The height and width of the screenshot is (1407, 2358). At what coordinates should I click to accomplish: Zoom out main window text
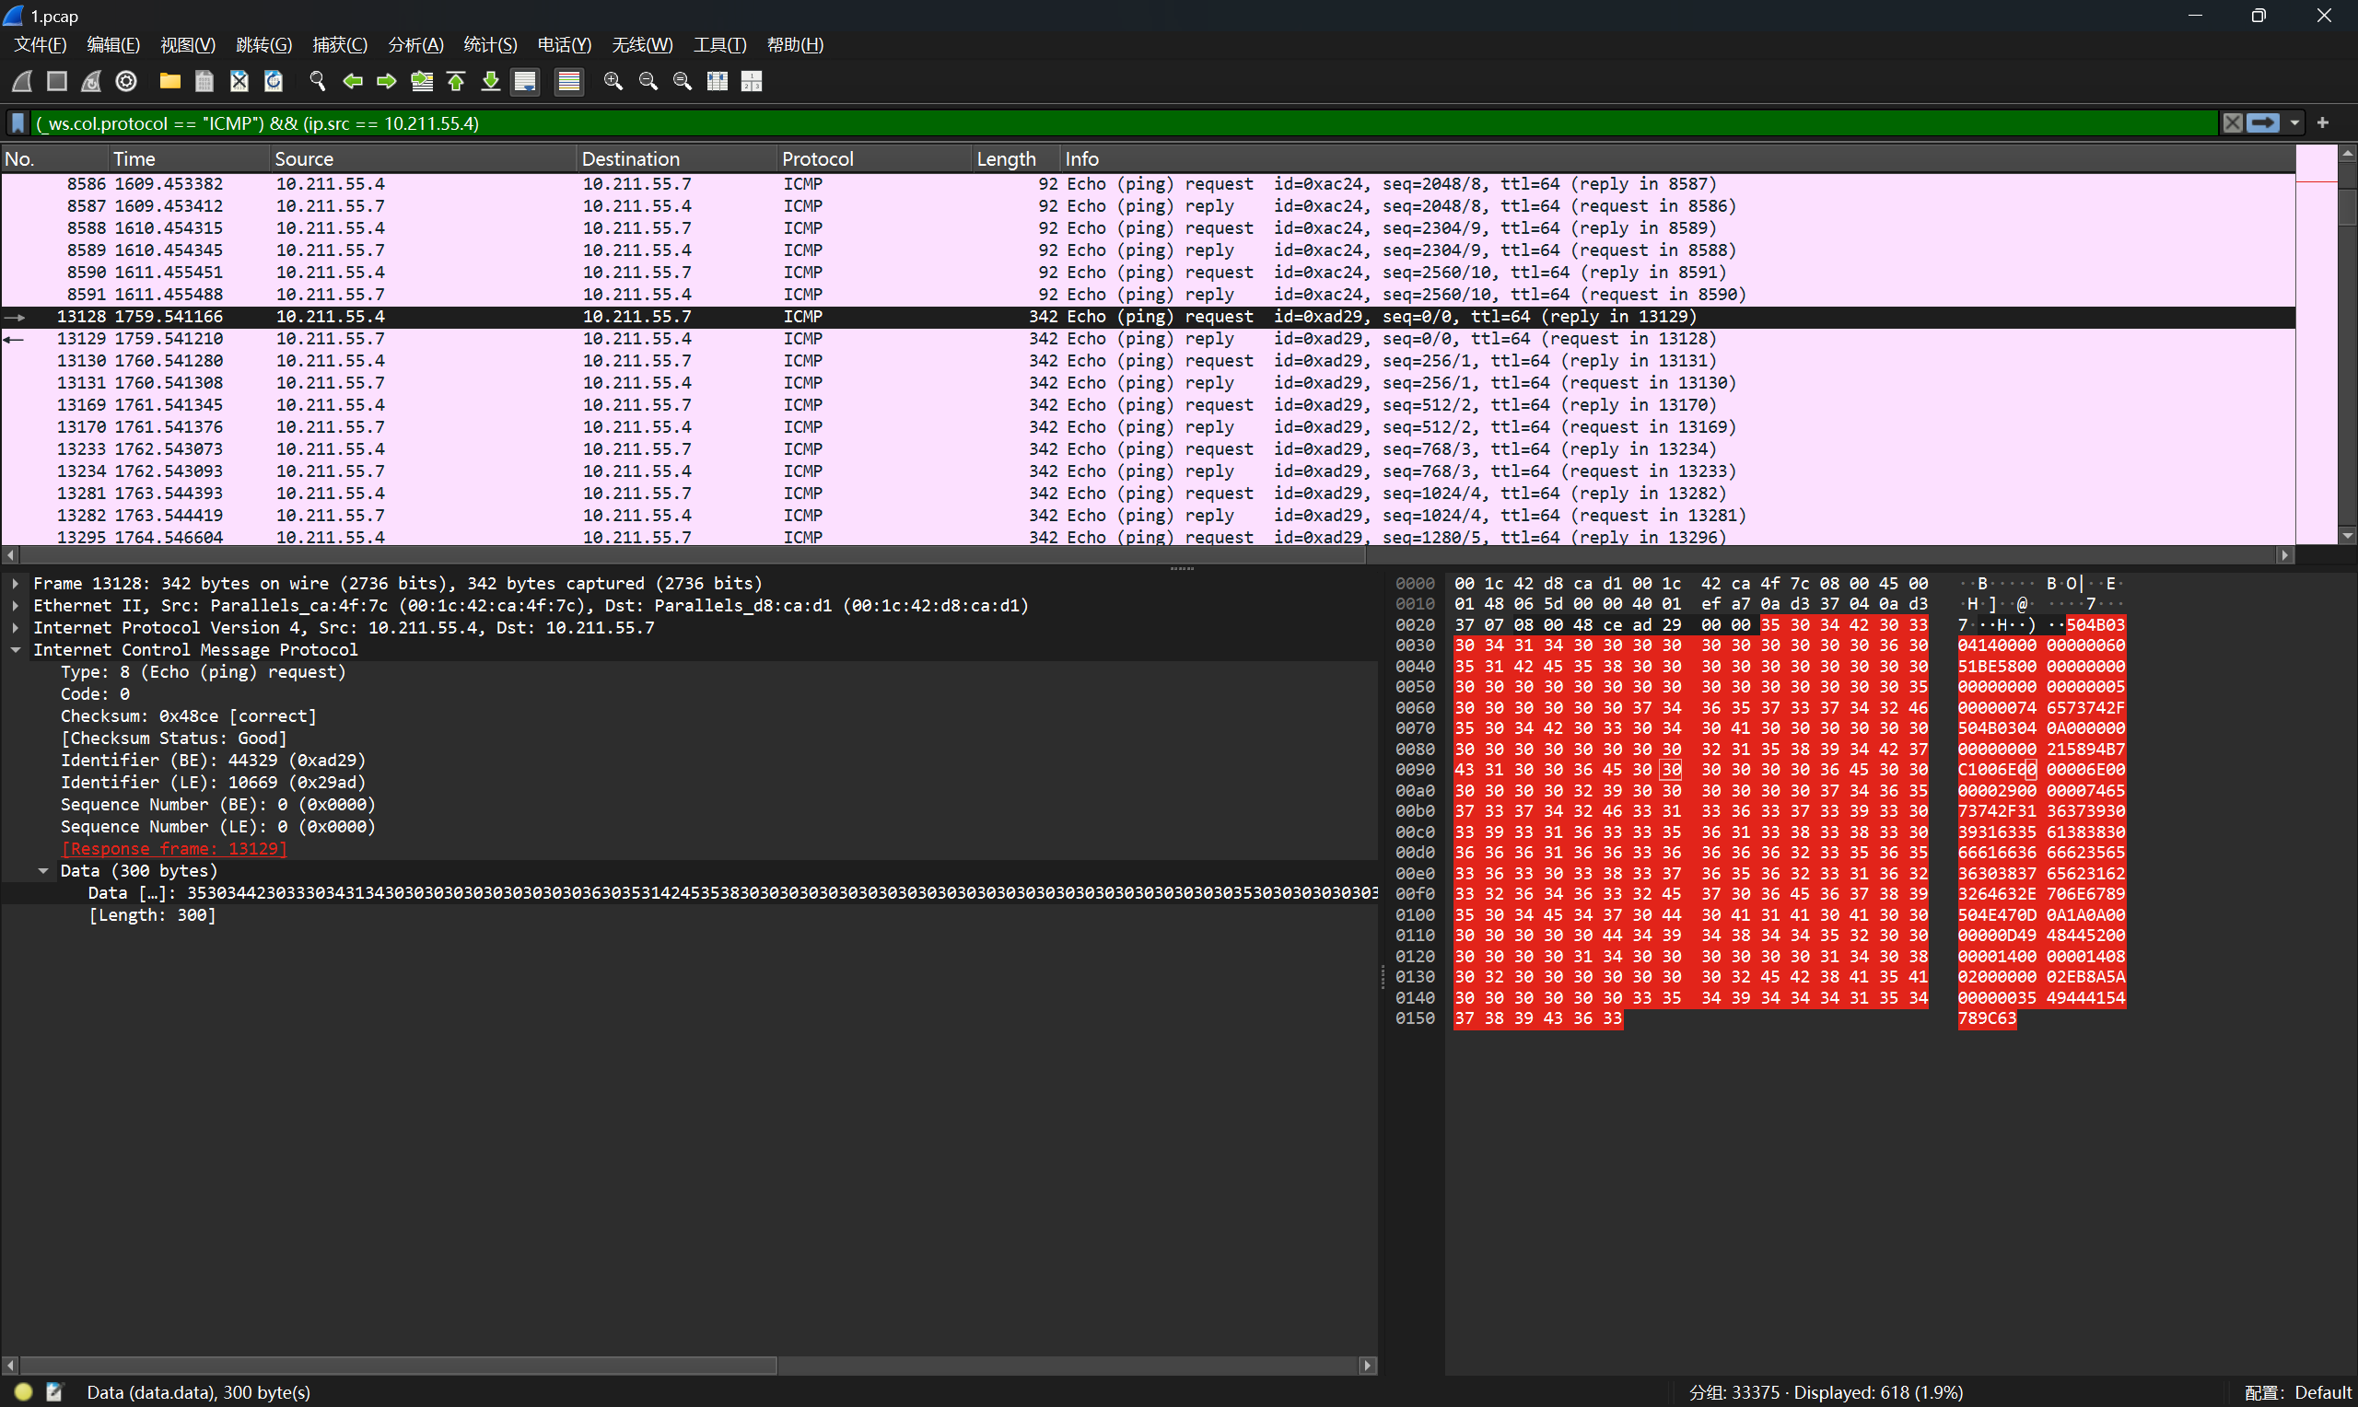(648, 82)
